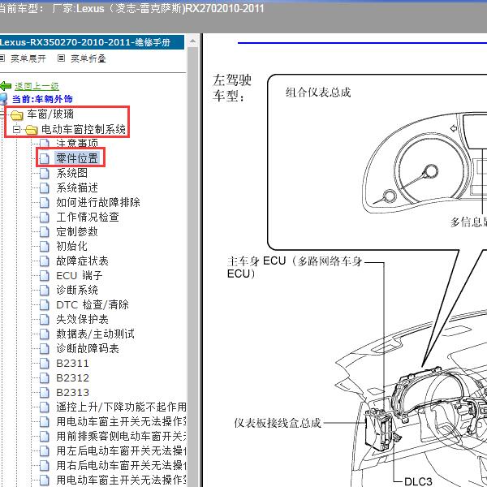Click document icon beside 诊断故障码表
Image resolution: width=487 pixels, height=487 pixels.
[x=45, y=348]
